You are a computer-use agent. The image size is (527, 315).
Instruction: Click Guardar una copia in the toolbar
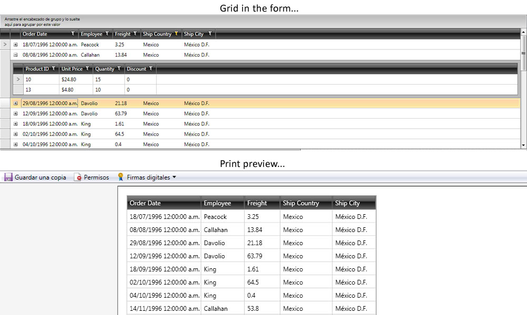35,177
